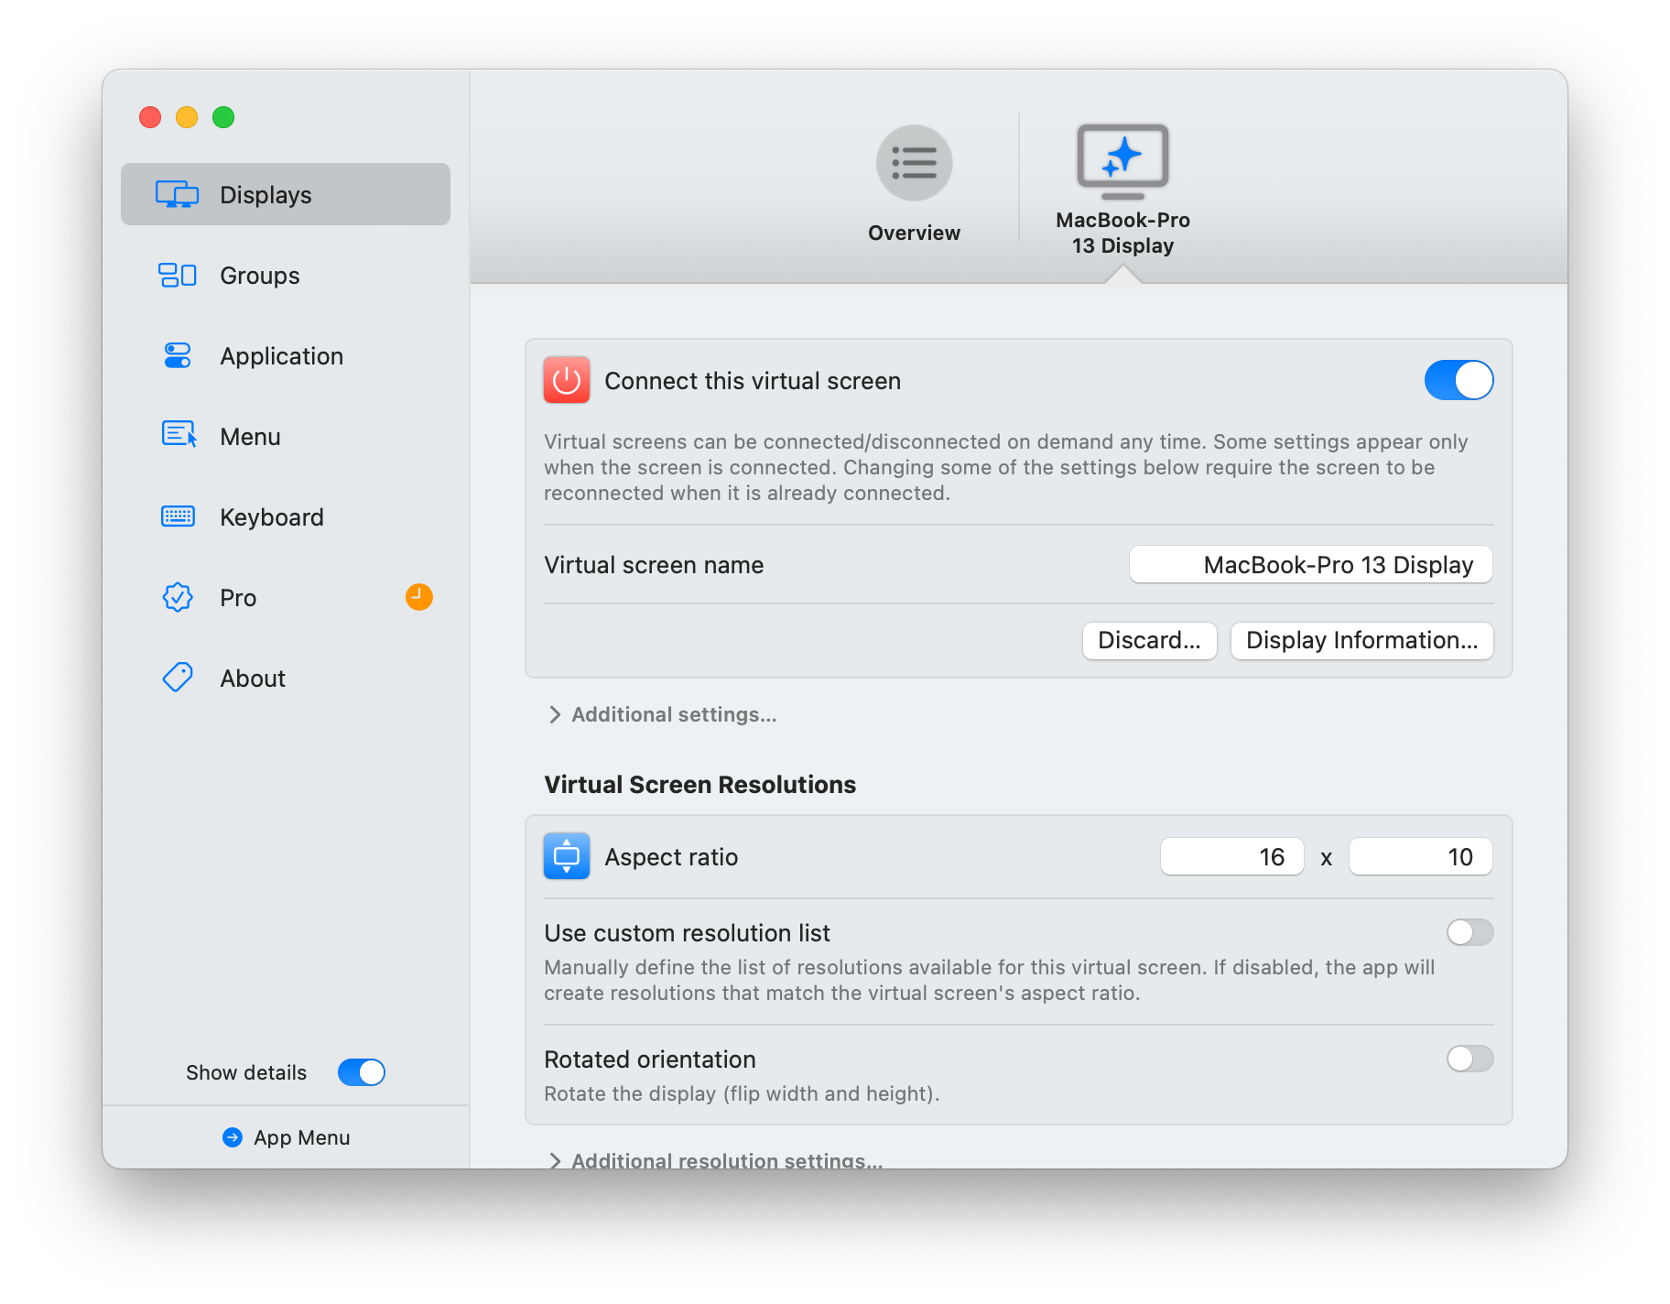
Task: Click the Discard... button
Action: [x=1149, y=640]
